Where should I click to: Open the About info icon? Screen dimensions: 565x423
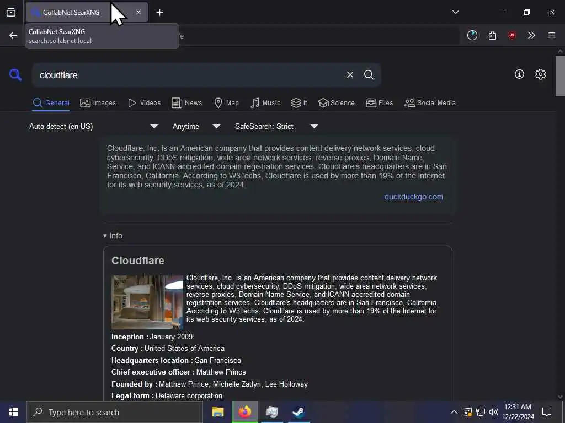(519, 74)
